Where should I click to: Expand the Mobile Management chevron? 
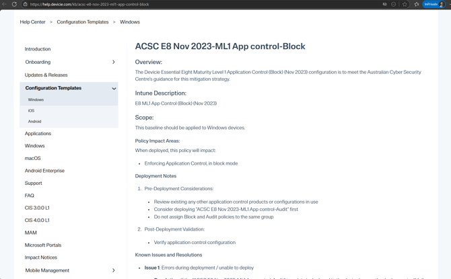coord(113,270)
